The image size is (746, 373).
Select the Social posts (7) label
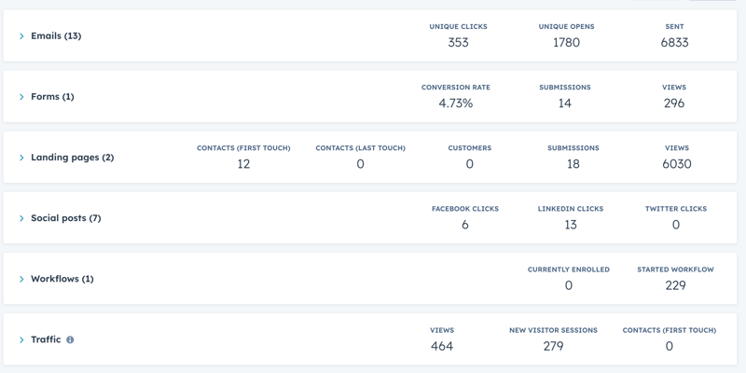pyautogui.click(x=66, y=218)
